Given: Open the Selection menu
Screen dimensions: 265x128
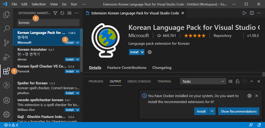Looking at the screenshot, I should pos(39,4).
